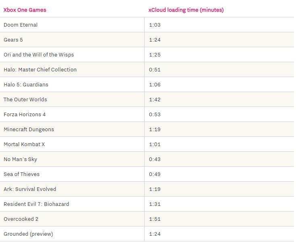This screenshot has height=243, width=296.
Task: Click the Overcooked 2 entry
Action: (x=21, y=219)
